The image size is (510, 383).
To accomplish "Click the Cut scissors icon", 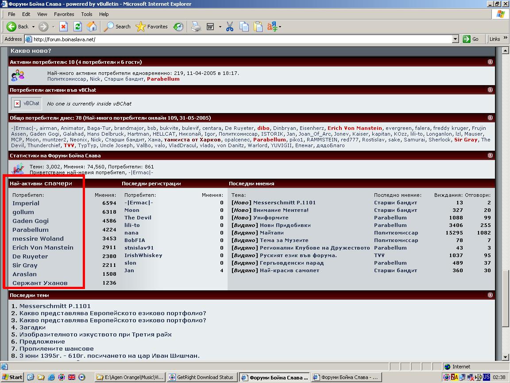I will [x=229, y=27].
